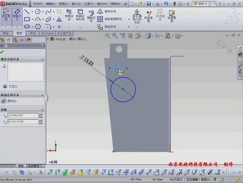Click the X coordinate spinner arrows
This screenshot has height=183, width=243.
(40, 115)
